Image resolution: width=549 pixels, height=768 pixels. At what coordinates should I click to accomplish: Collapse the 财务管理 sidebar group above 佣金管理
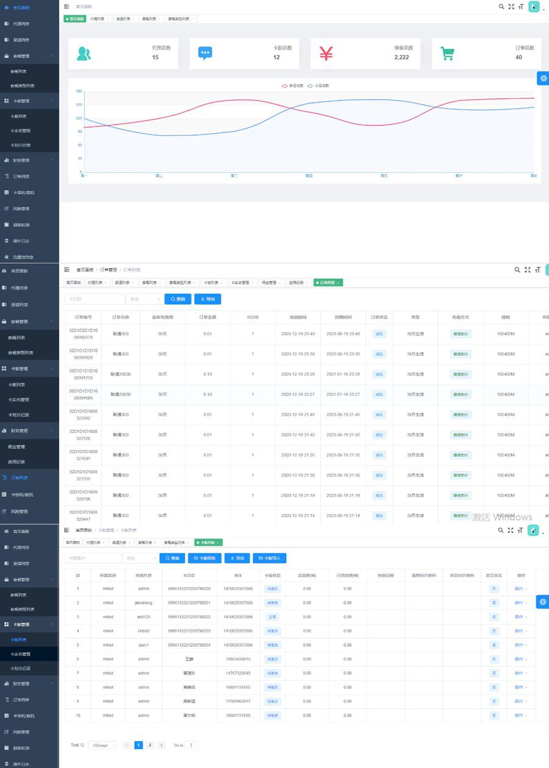coord(29,430)
